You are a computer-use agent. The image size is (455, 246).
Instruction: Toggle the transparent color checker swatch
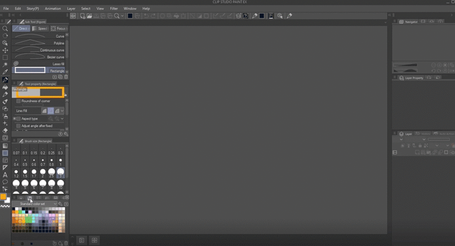coord(5,206)
